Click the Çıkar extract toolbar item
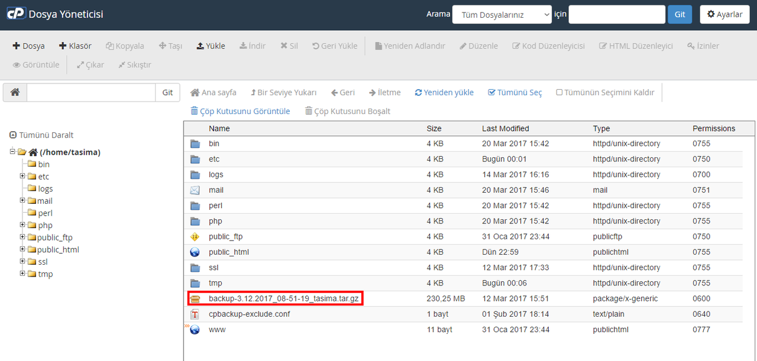Viewport: 757px width, 361px height. (90, 64)
